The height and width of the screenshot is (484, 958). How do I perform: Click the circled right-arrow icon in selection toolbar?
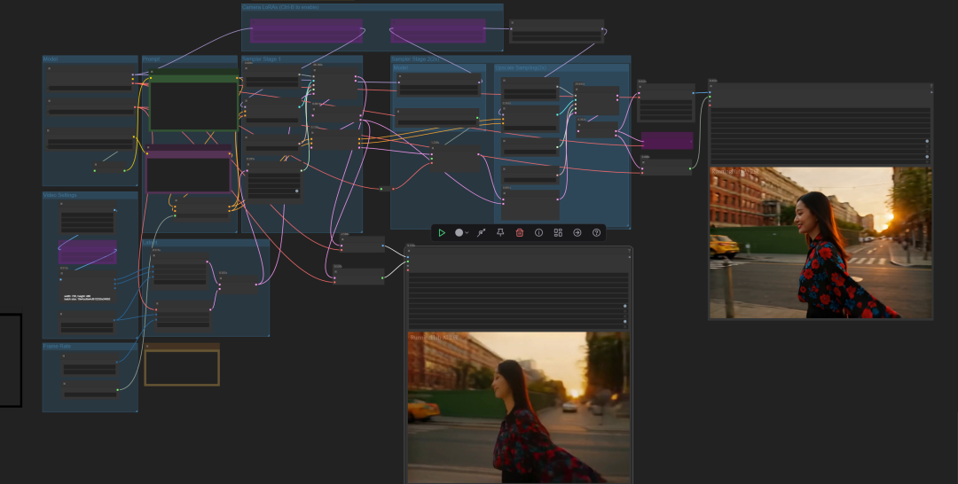577,232
